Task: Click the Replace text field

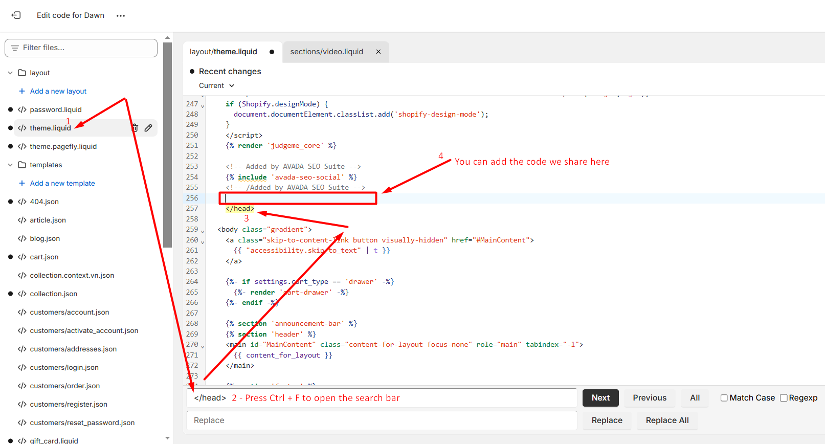Action: 382,420
